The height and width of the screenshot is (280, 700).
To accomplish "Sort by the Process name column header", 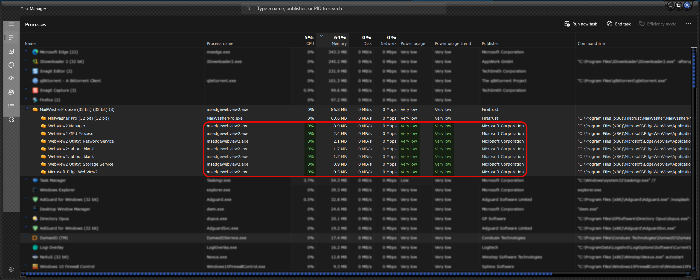I will pyautogui.click(x=248, y=40).
